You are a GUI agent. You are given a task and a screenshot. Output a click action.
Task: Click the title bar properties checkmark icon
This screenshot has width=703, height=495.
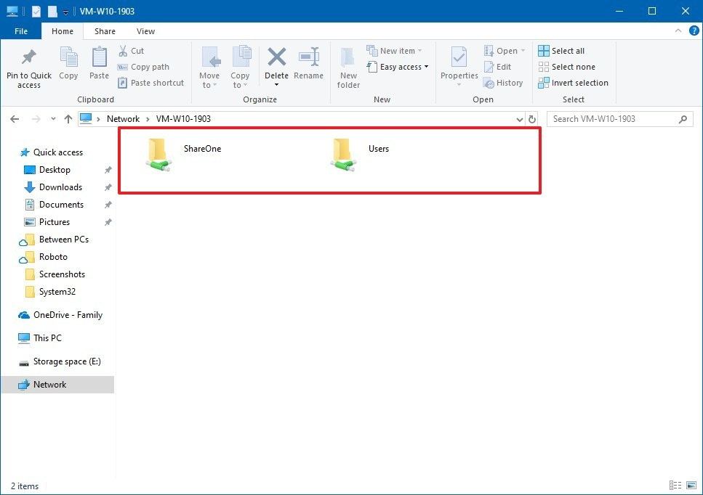(36, 11)
